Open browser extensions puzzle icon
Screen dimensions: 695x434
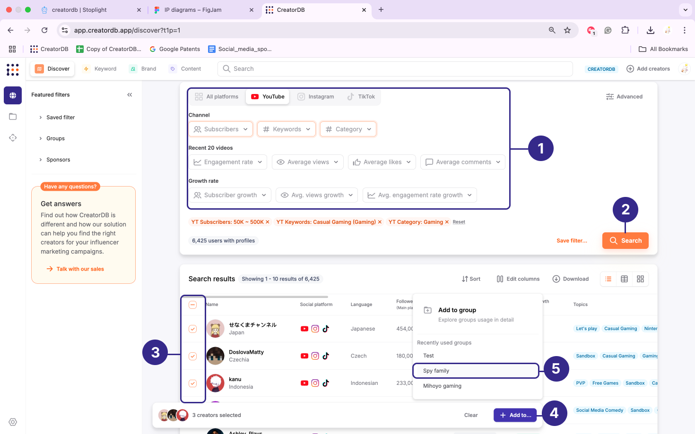pyautogui.click(x=625, y=30)
